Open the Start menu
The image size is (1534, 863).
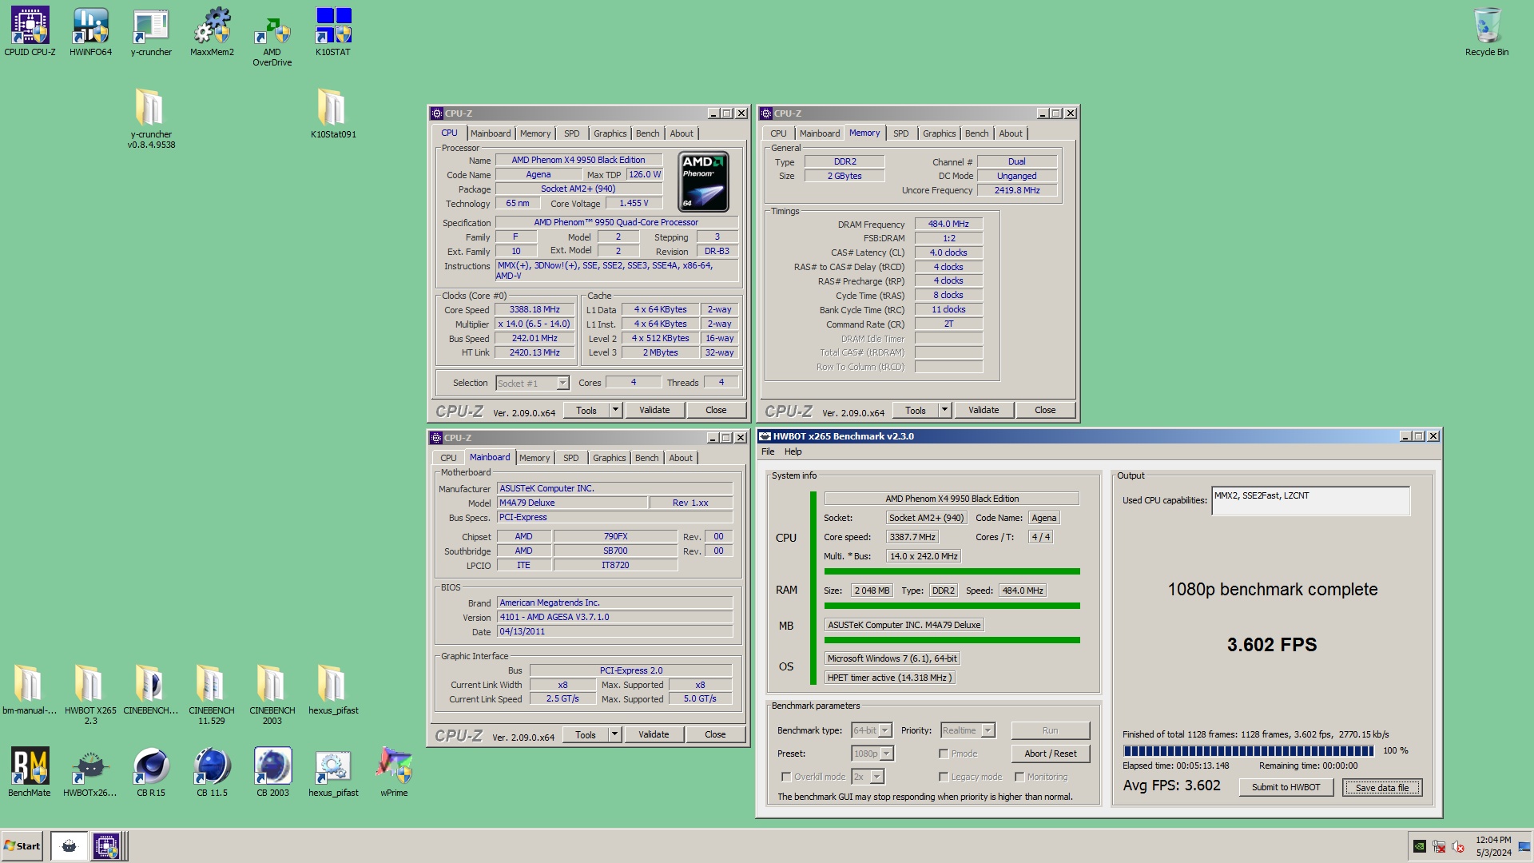22,845
